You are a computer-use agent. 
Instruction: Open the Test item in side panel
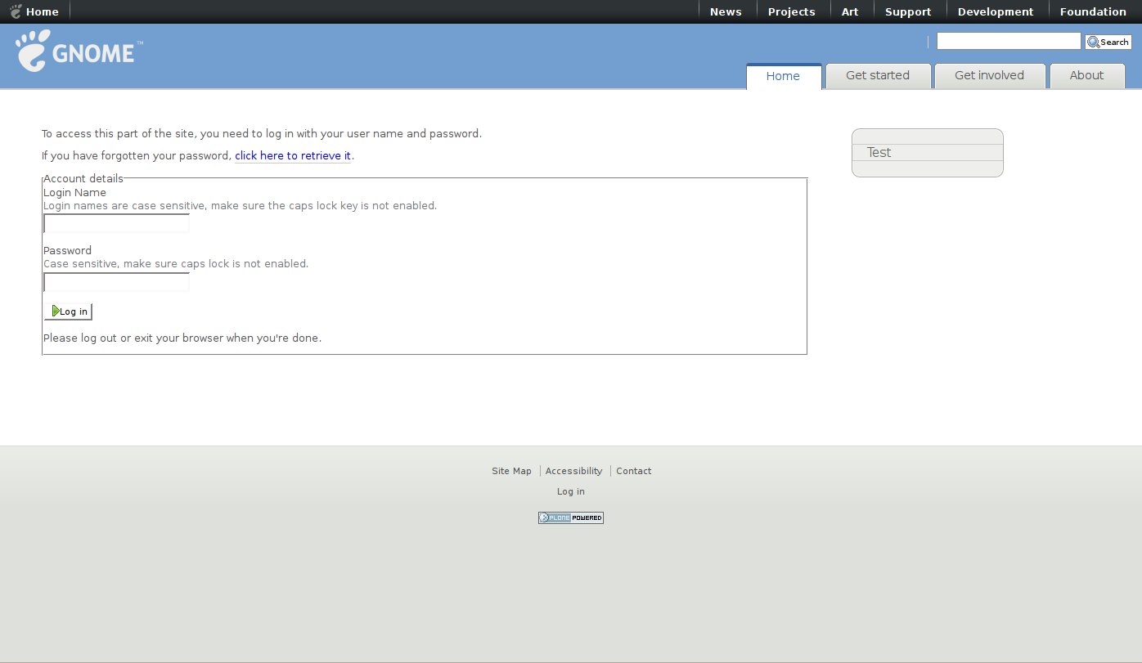pos(927,153)
